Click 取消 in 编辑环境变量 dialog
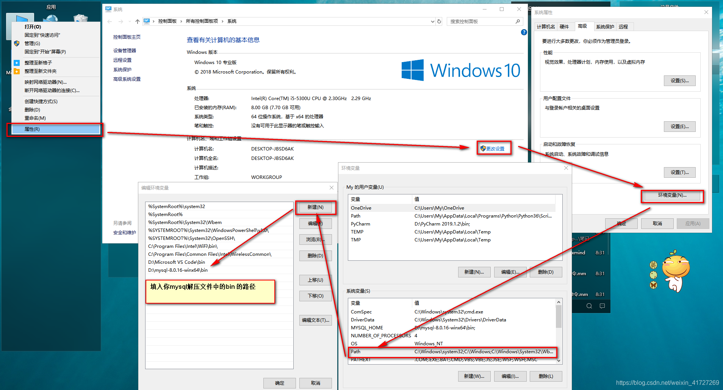Screen dimensions: 723x390 tap(315, 383)
